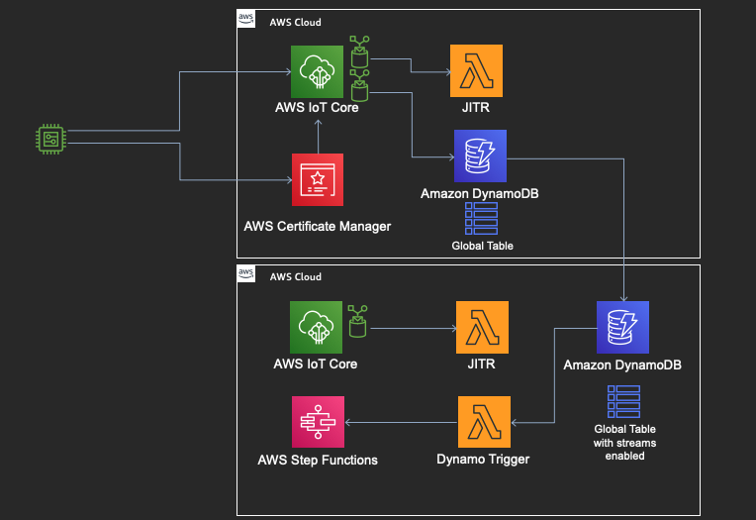Screen dimensions: 756x520
Task: Click the AWS Certificate Manager red icon
Action: tap(318, 179)
